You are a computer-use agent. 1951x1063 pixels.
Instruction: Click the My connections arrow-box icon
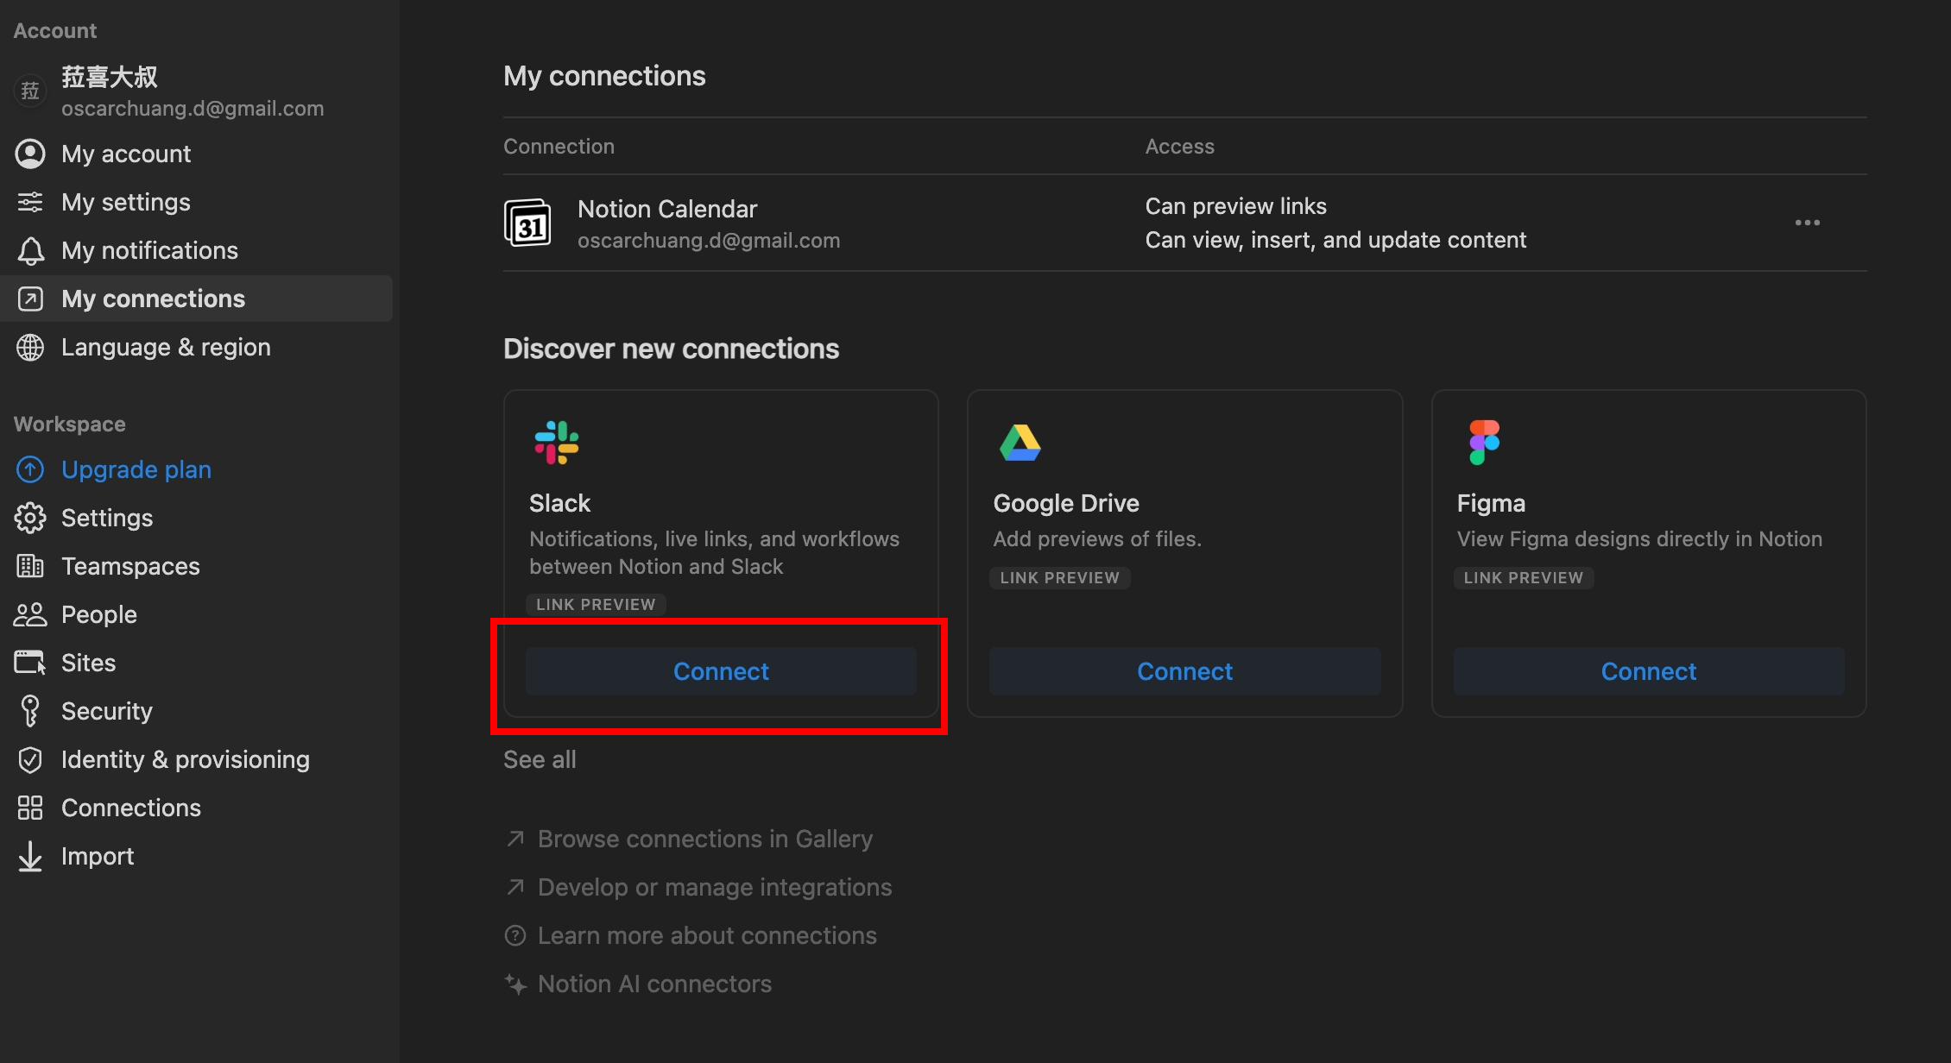(30, 299)
